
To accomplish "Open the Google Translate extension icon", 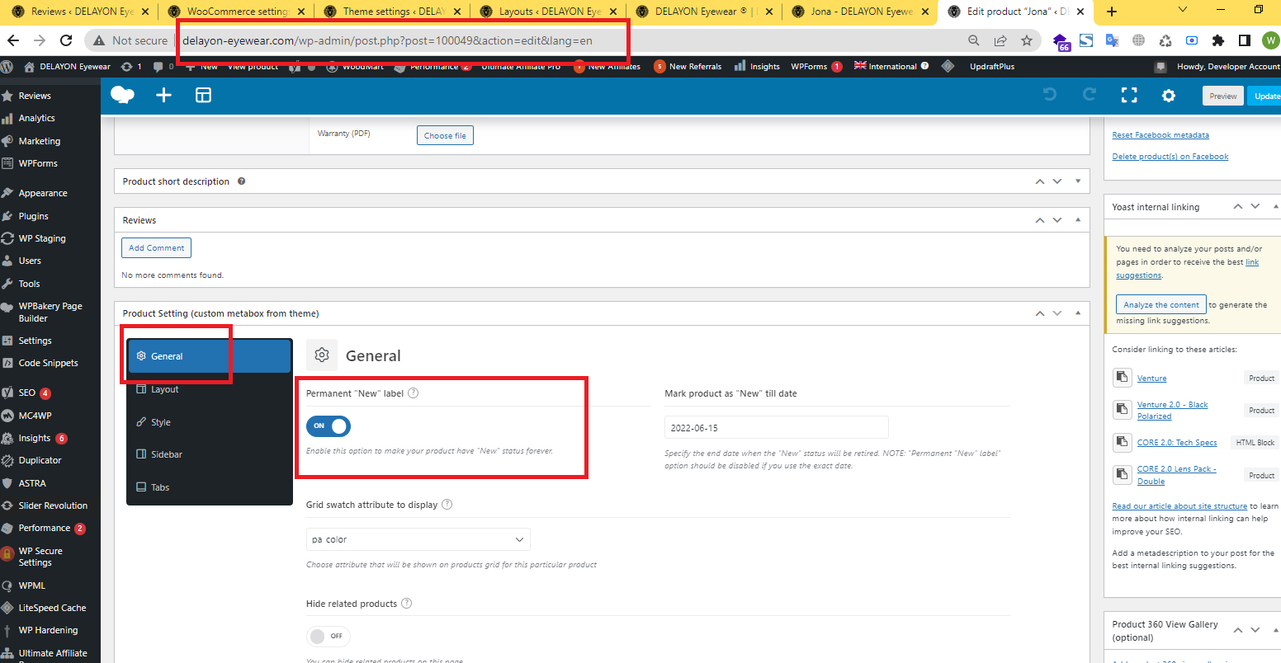I will pos(1113,40).
